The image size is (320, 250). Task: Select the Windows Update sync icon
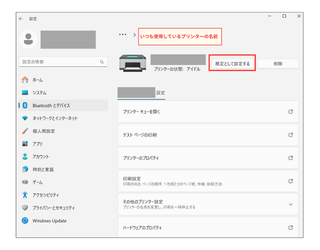[26, 221]
